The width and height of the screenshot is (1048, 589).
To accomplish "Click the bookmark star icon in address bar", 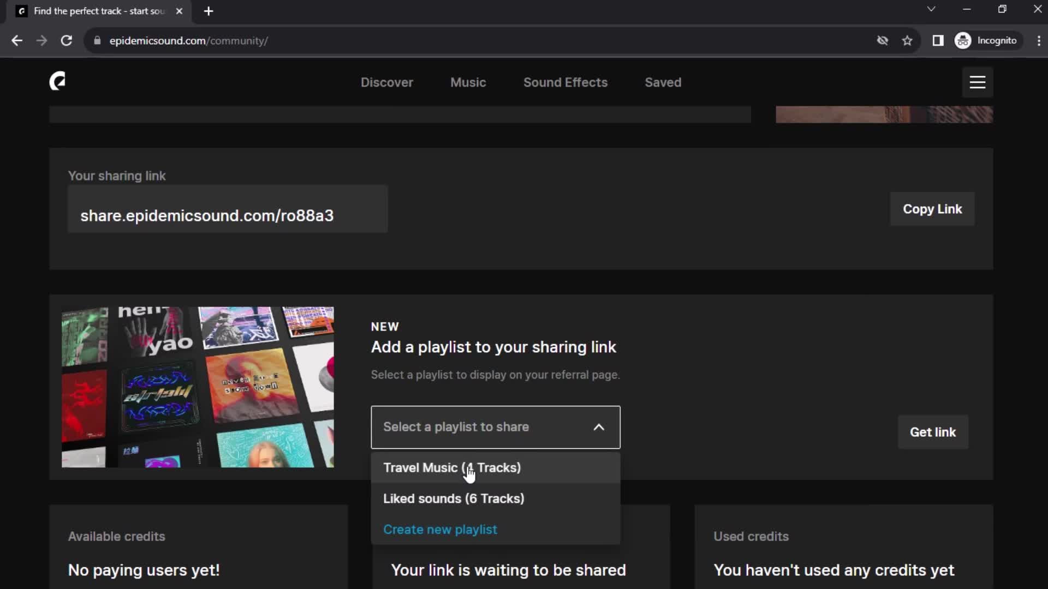I will click(x=908, y=40).
